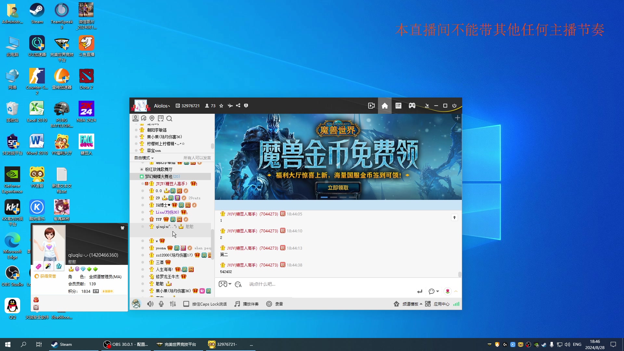Click the green network signal bars icon
Image resolution: width=624 pixels, height=351 pixels.
click(456, 304)
